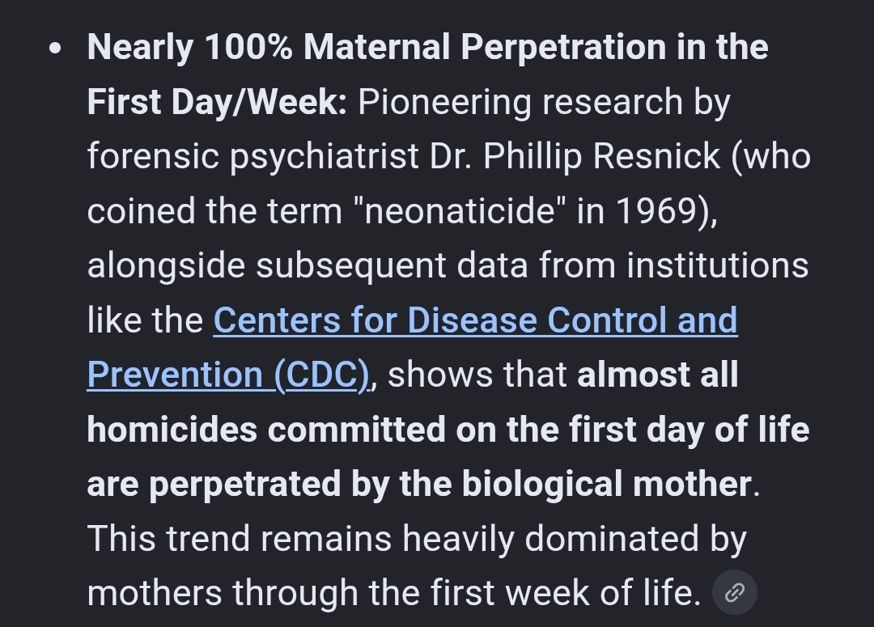Click the bold "First Day/Week:" label
874x627 pixels.
pos(218,103)
